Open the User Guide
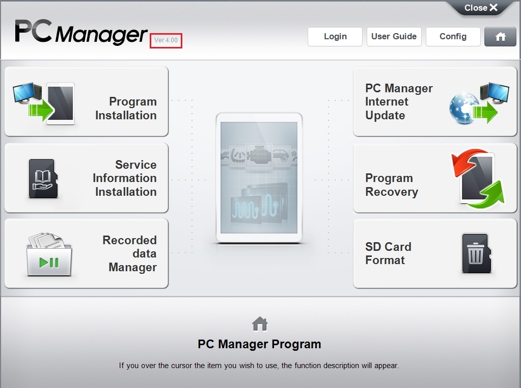521x388 pixels. pyautogui.click(x=394, y=37)
